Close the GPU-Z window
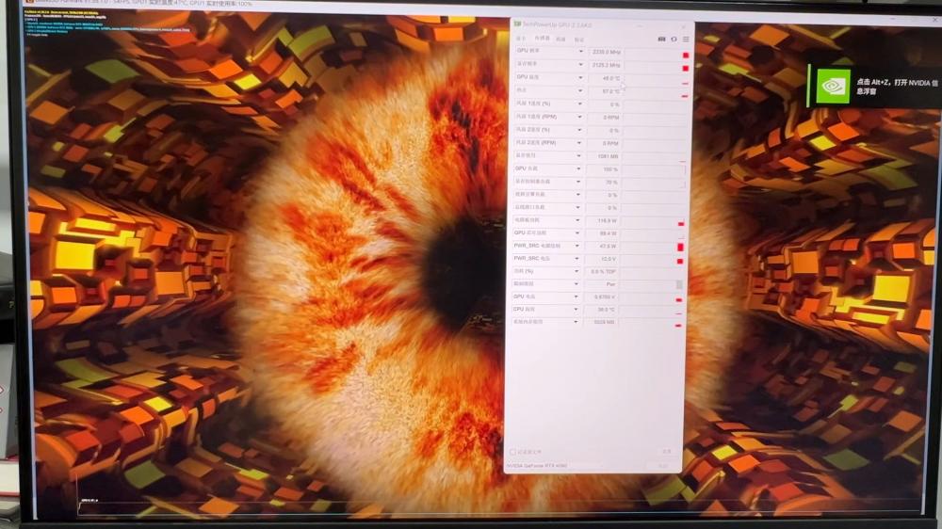942x529 pixels. pos(685,24)
